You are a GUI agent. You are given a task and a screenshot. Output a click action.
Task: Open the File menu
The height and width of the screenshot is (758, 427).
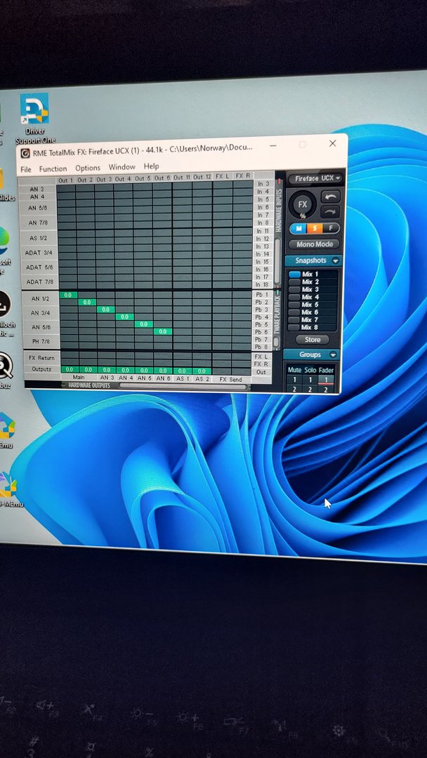pos(26,169)
